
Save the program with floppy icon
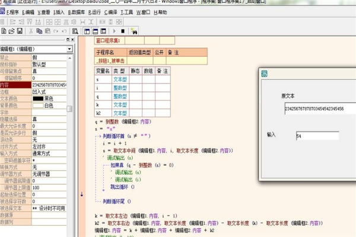[20, 31]
